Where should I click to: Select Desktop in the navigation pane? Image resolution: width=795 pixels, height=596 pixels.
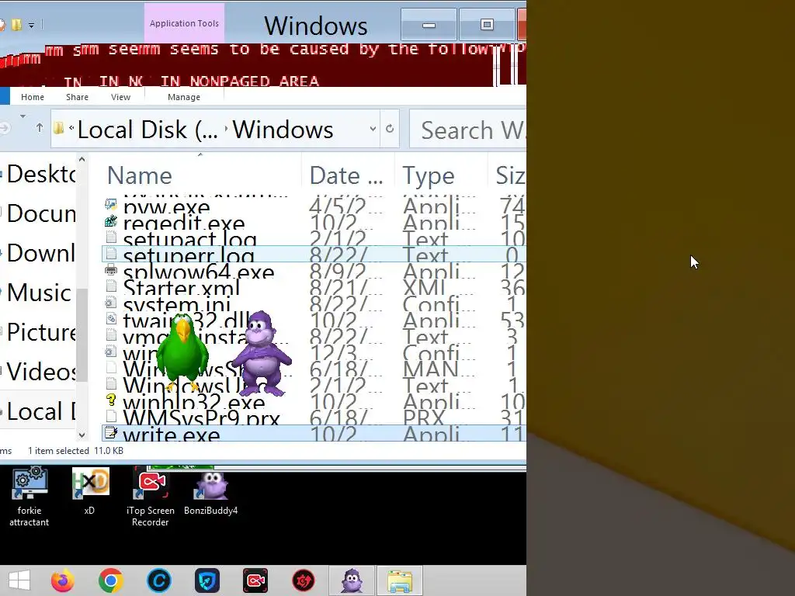pos(40,174)
